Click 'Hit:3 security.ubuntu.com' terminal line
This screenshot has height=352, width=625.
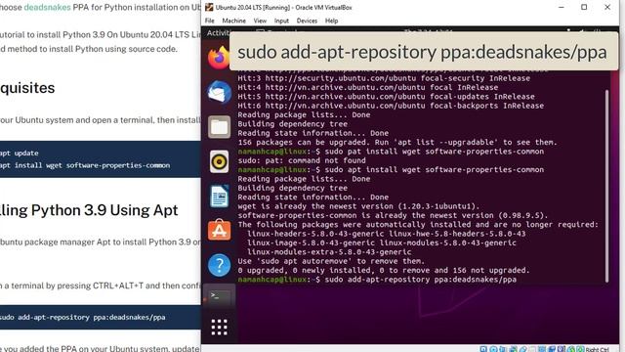[x=384, y=78]
